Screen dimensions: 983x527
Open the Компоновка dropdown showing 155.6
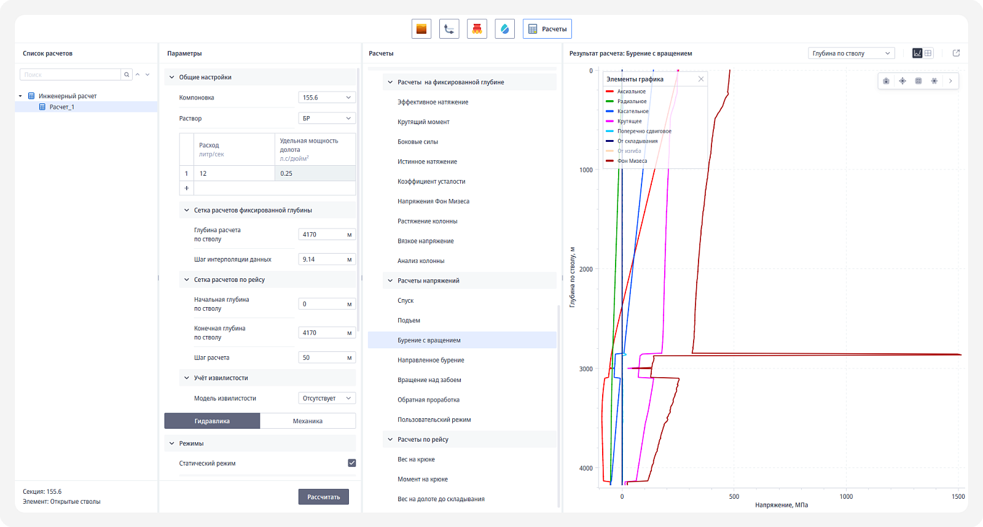[x=327, y=98]
